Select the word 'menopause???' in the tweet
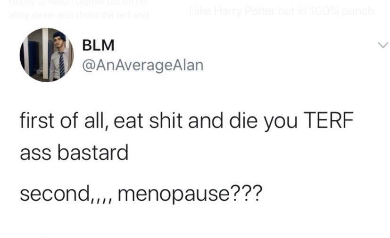The width and height of the screenshot is (390, 238). [x=190, y=194]
